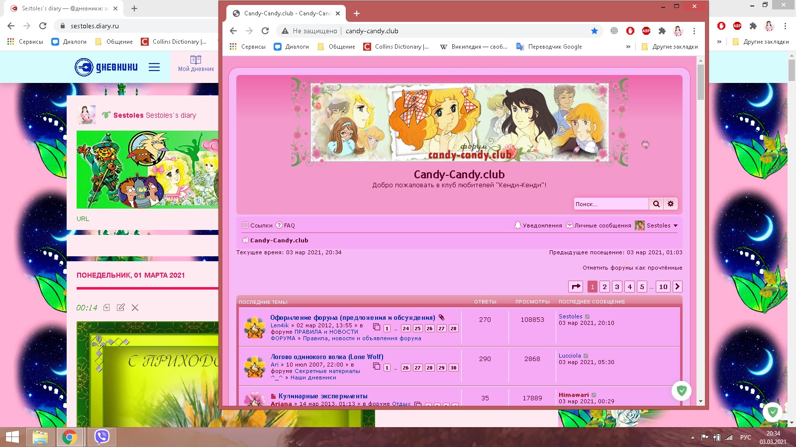Open the дневники hamburger menu
The width and height of the screenshot is (796, 447).
154,67
